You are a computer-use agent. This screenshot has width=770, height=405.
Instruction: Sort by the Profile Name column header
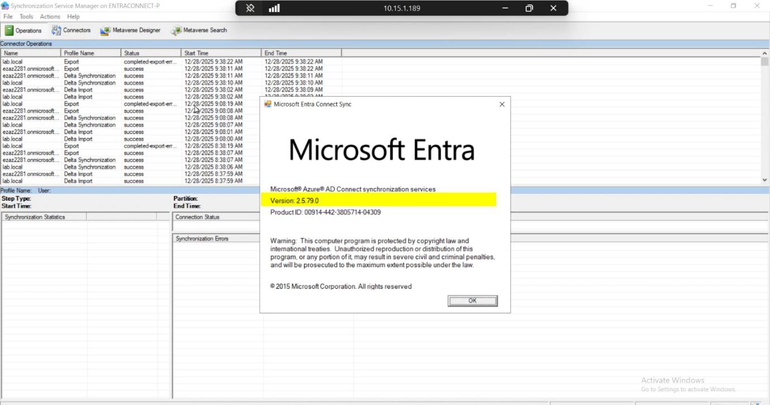pos(91,53)
